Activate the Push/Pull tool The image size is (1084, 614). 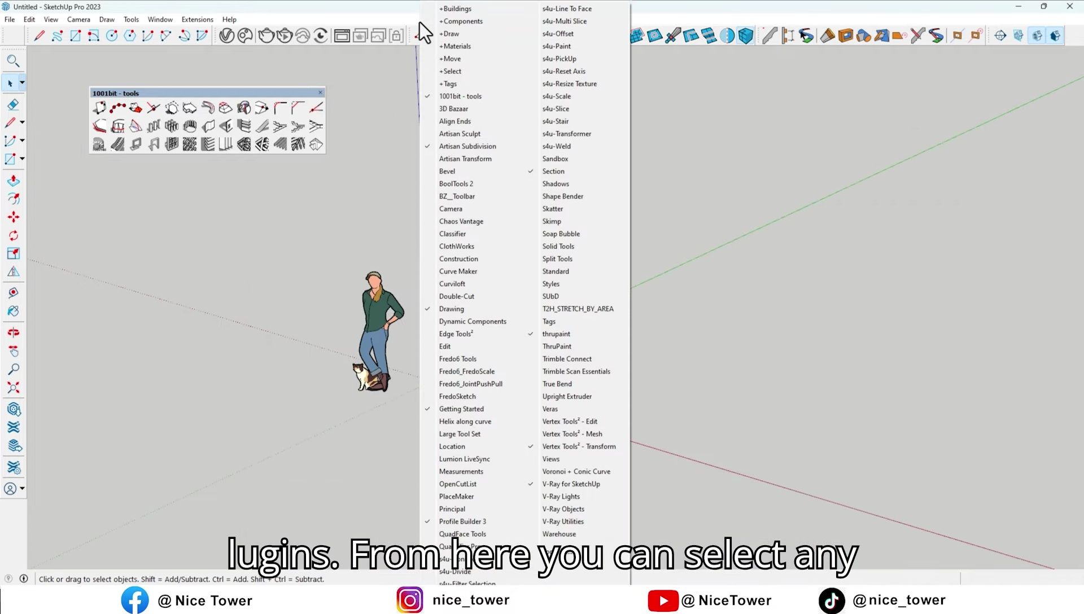coord(13,181)
